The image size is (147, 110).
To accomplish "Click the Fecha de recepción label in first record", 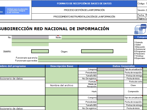I will pyautogui.click(x=133, y=73).
